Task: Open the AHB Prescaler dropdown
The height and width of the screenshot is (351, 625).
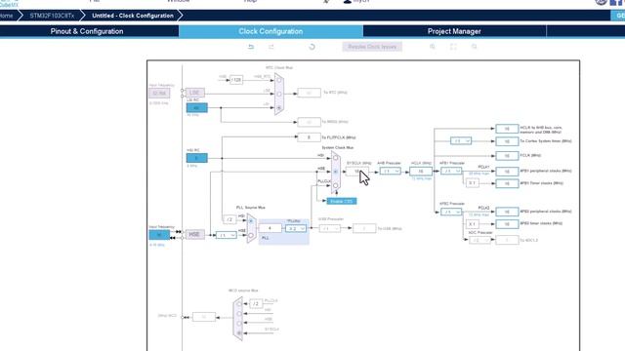Action: point(390,172)
